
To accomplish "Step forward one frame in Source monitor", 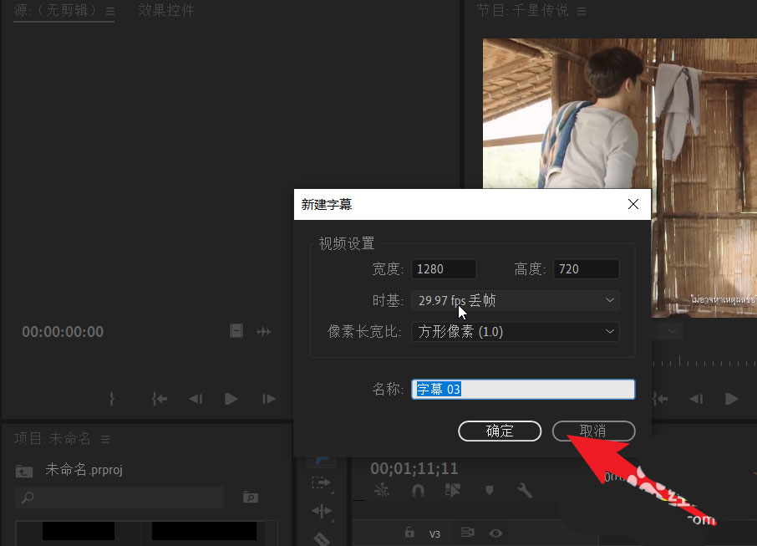I will tap(268, 400).
